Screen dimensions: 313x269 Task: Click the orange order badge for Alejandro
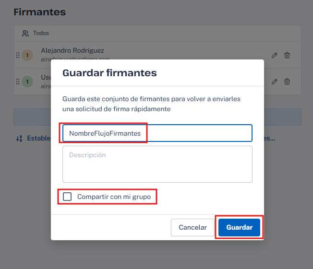[27, 55]
